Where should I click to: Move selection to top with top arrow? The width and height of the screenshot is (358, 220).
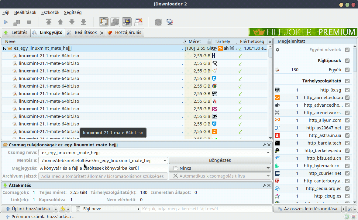click(x=49, y=22)
